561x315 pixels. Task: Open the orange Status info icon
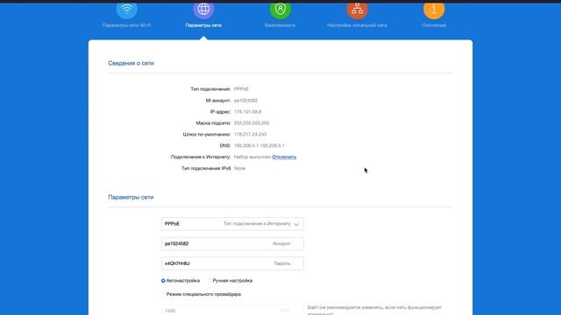pyautogui.click(x=434, y=10)
